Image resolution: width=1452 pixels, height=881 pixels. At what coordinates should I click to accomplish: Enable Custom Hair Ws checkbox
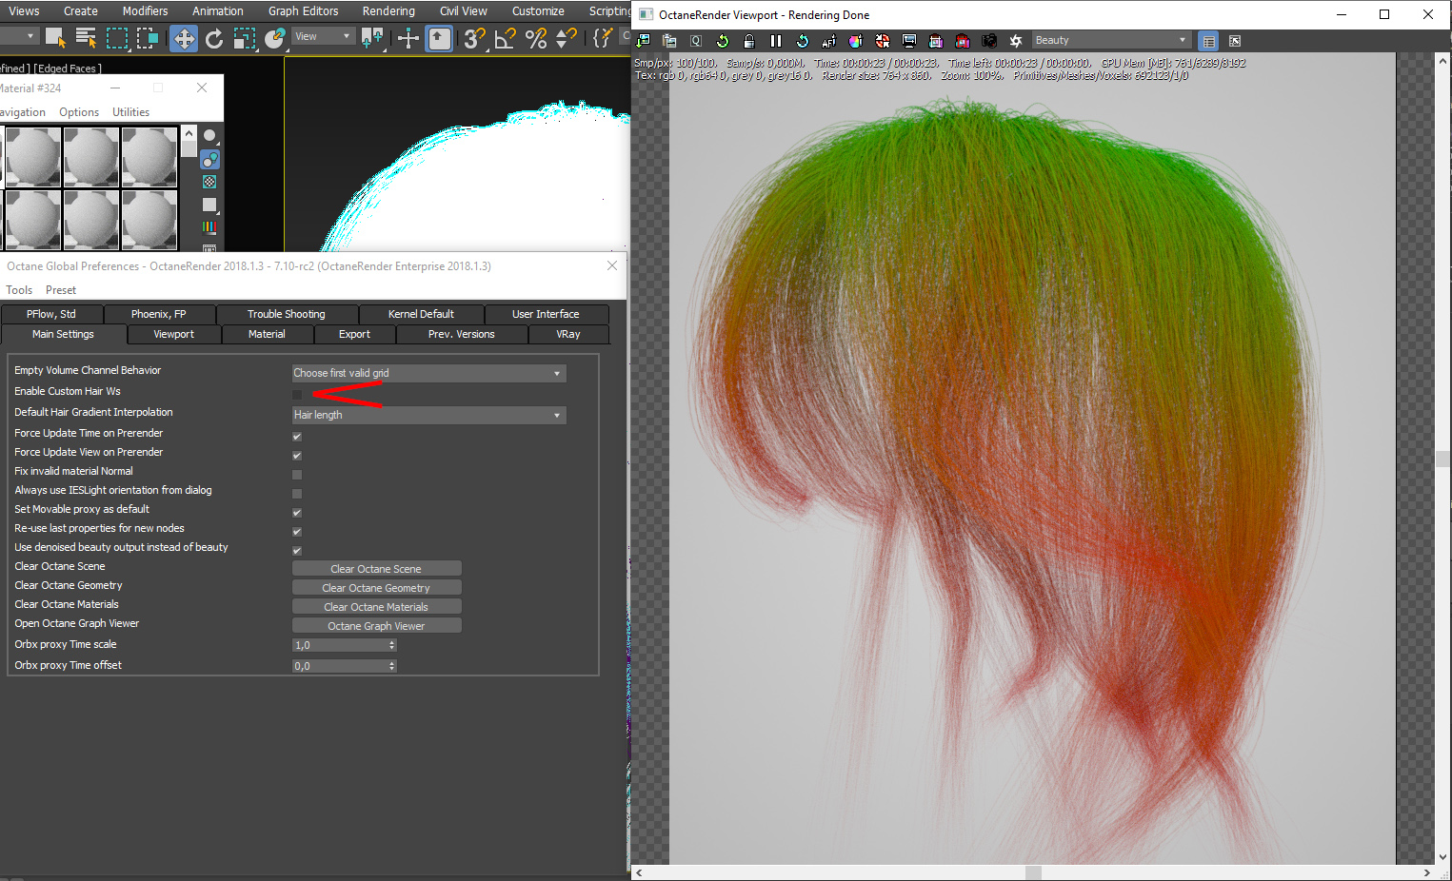[297, 395]
